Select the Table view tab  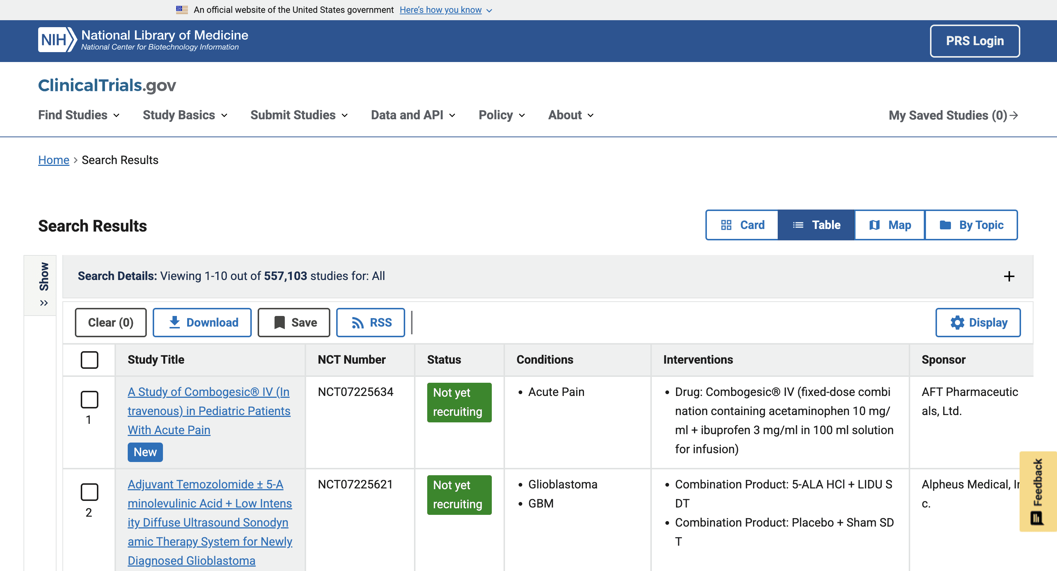coord(816,225)
